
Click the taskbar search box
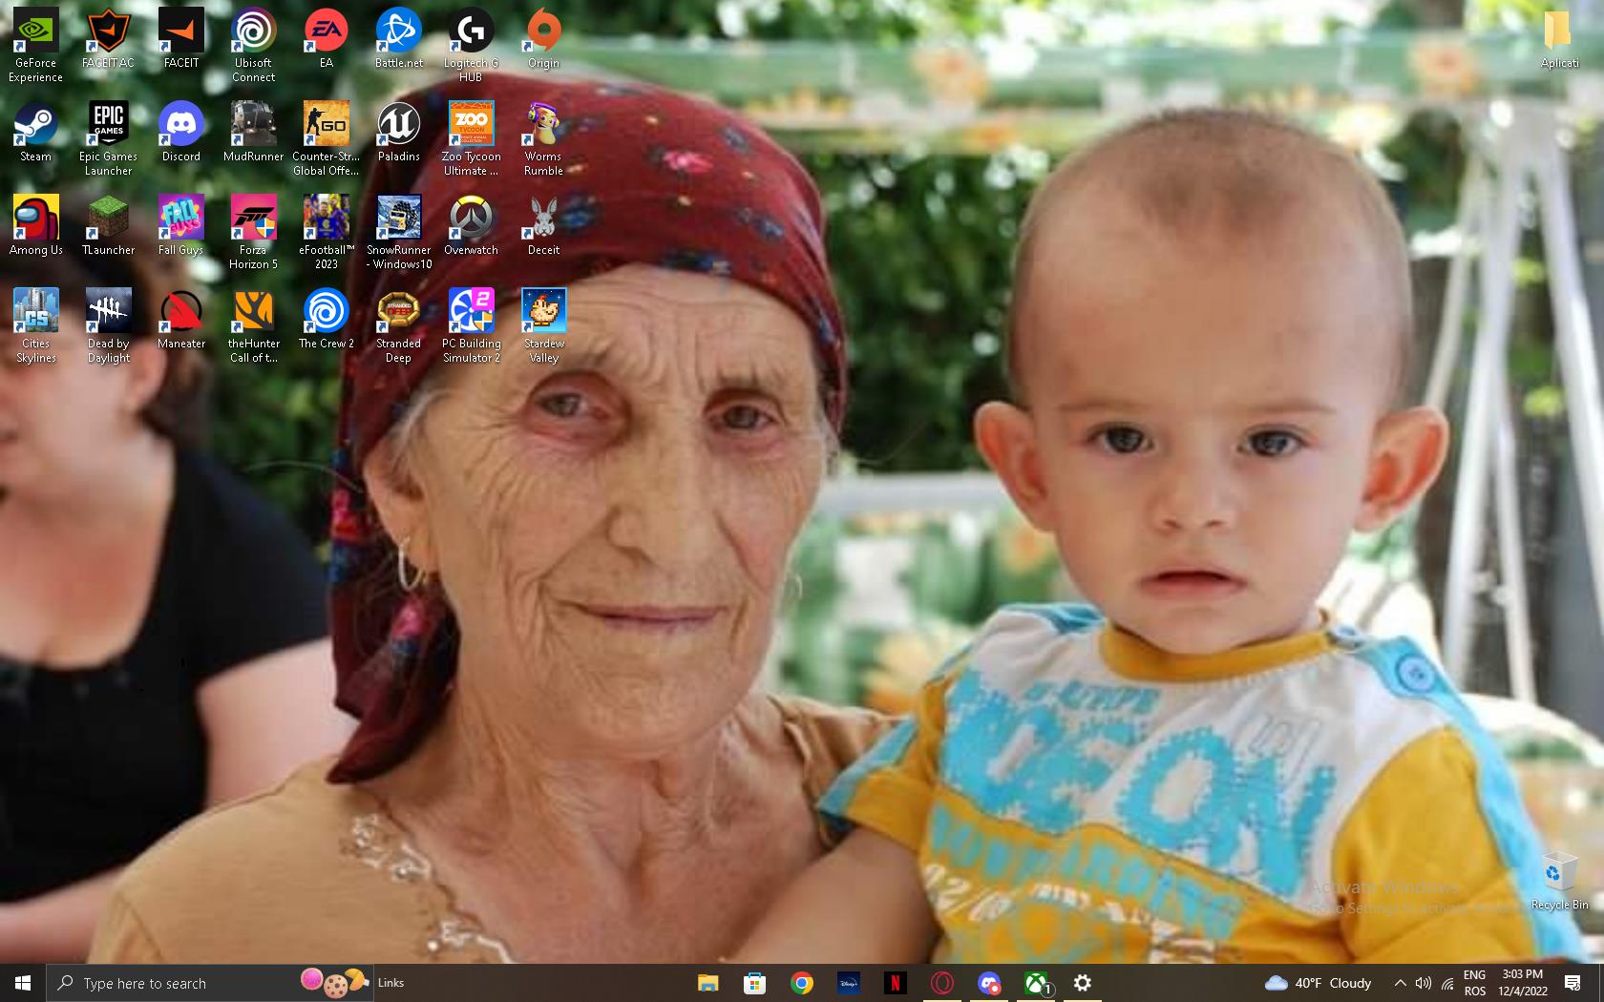(x=172, y=983)
